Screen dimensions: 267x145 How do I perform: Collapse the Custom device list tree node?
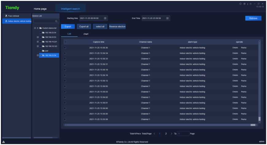(x=35, y=28)
